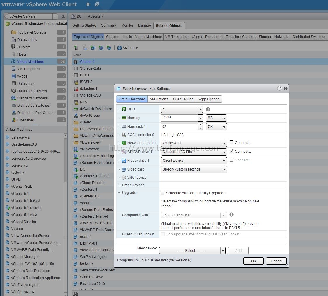Image resolution: width=328 pixels, height=296 pixels.
Task: Increment the Hard disk 1 size
Action: tap(200, 125)
